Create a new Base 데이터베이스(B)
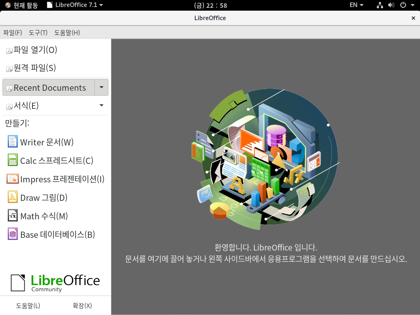The width and height of the screenshot is (420, 315). (x=55, y=234)
